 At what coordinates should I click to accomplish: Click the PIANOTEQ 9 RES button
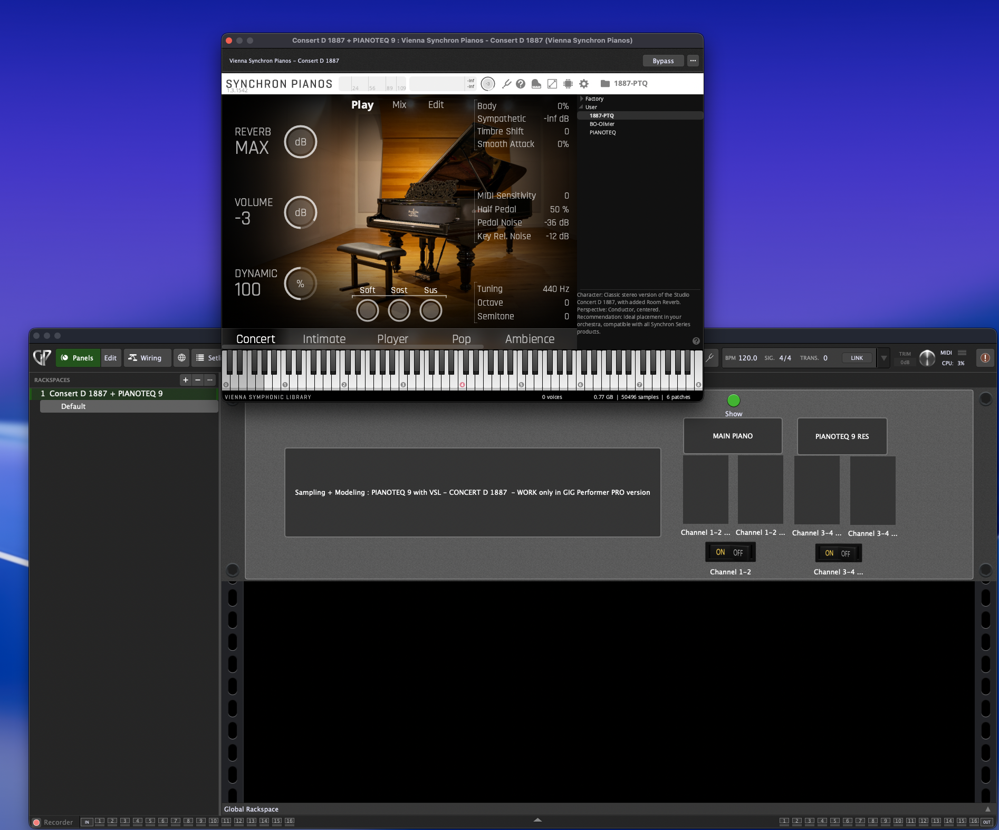click(842, 436)
